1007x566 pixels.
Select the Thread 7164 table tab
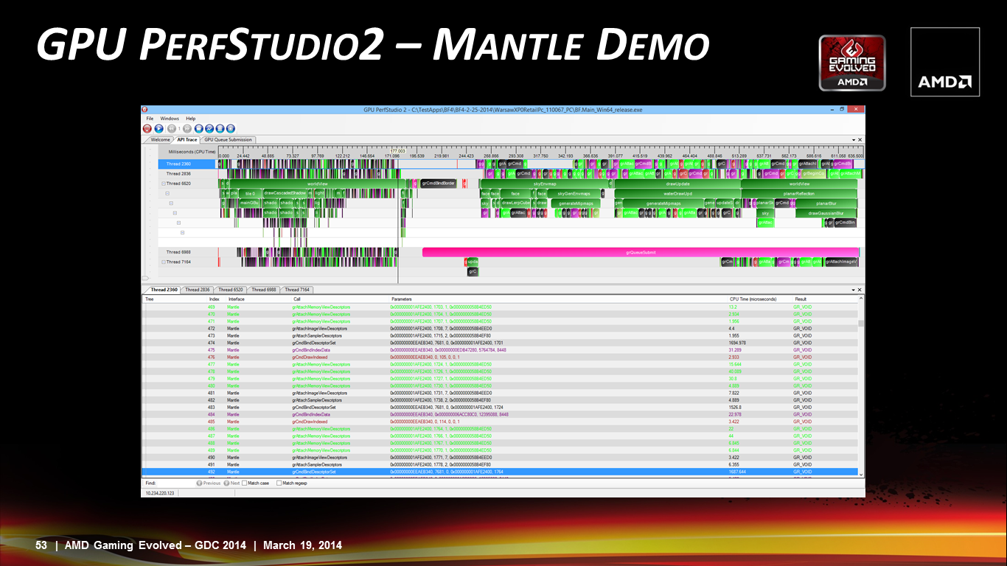coord(296,290)
